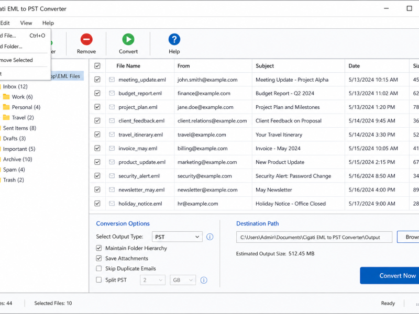The width and height of the screenshot is (419, 314).
Task: Sort by Subject column header
Action: (x=265, y=66)
